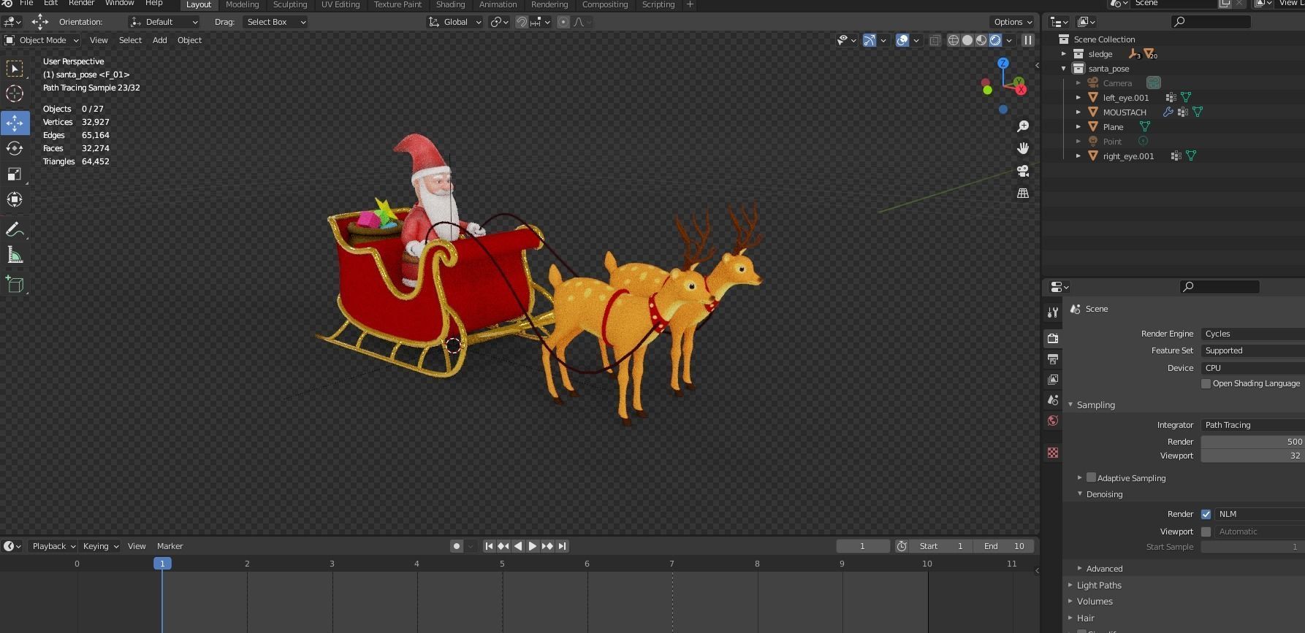
Task: Open the Orientation Default dropdown
Action: point(164,22)
